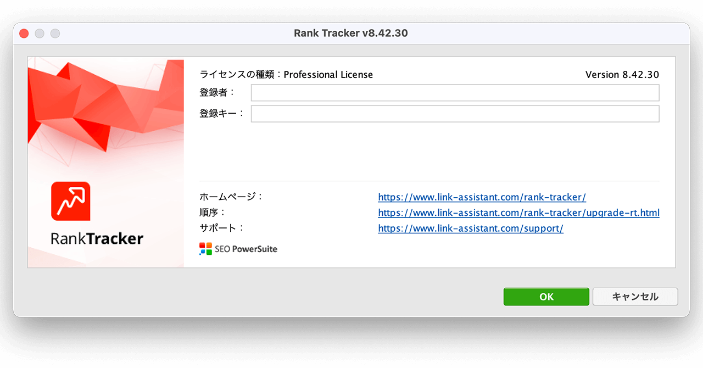Focus the 登録キー text field
703x368 pixels.
pos(455,114)
